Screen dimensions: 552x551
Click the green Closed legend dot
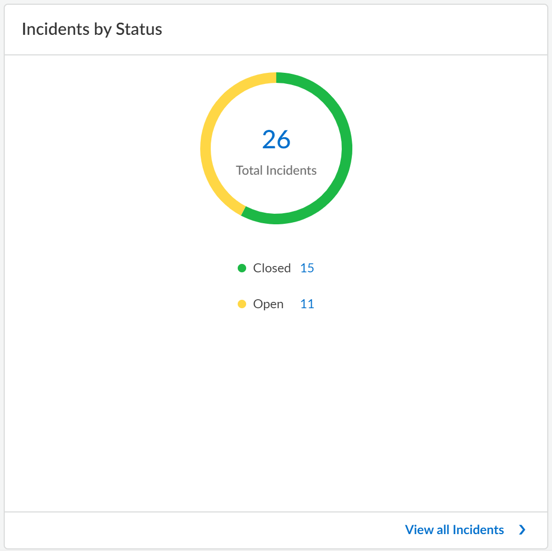click(242, 268)
